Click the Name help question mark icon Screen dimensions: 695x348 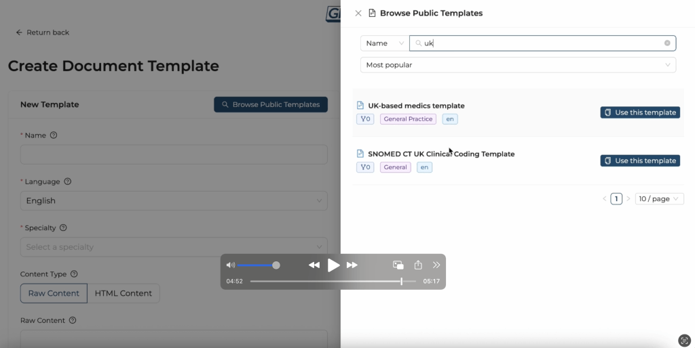[x=54, y=135]
